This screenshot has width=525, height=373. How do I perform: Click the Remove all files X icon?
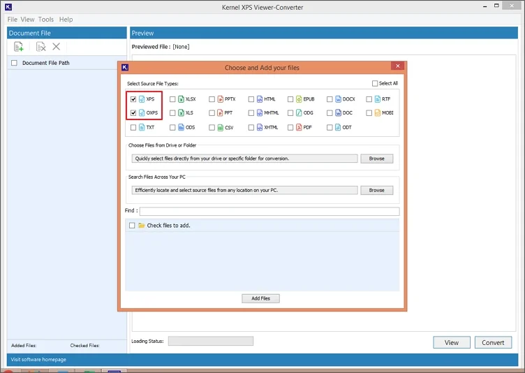point(57,47)
